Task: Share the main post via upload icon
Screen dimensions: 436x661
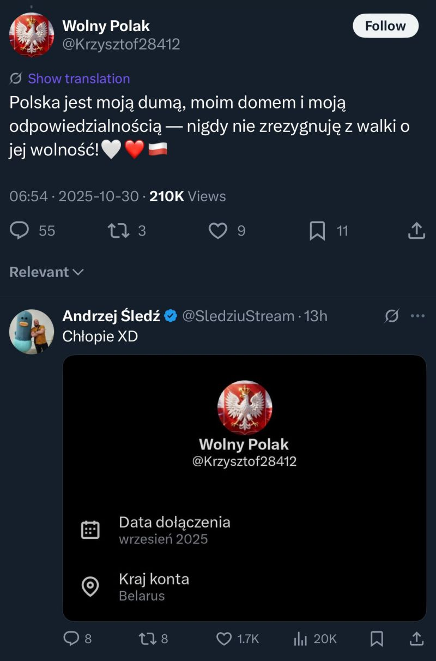Action: (416, 231)
